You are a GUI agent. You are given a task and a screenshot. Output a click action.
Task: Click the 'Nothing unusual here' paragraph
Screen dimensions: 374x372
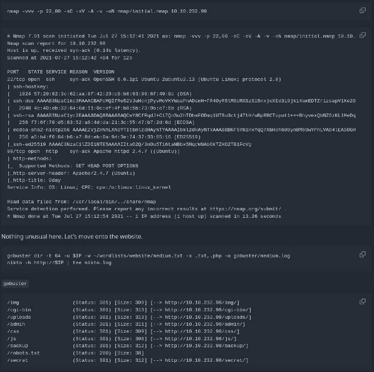(72, 236)
